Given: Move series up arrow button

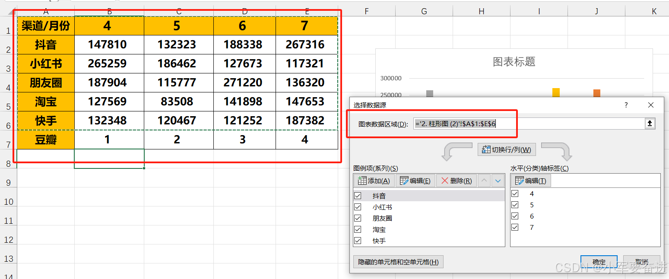Looking at the screenshot, I should point(484,181).
